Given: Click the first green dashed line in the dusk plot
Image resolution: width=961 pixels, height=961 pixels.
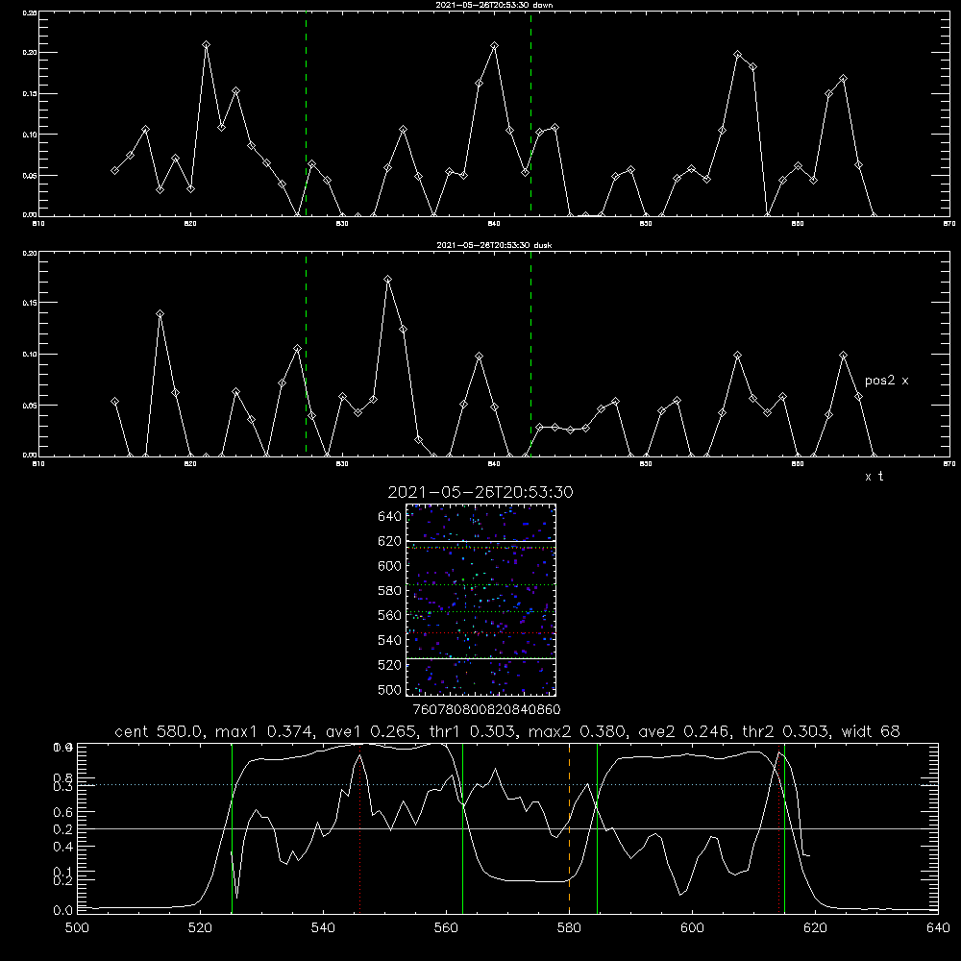Looking at the screenshot, I should coord(306,355).
